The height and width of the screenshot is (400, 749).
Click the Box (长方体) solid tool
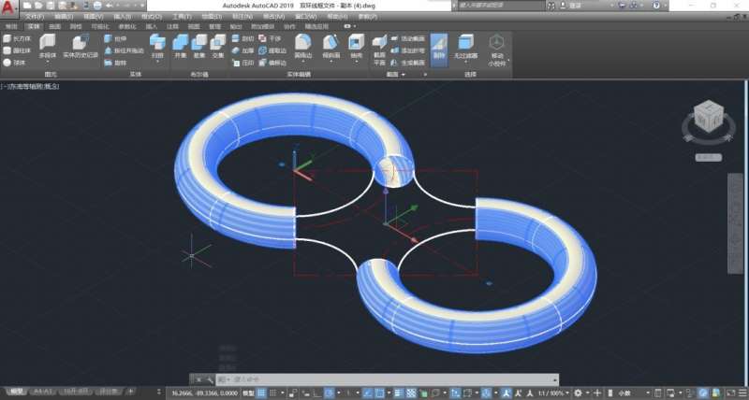point(17,39)
